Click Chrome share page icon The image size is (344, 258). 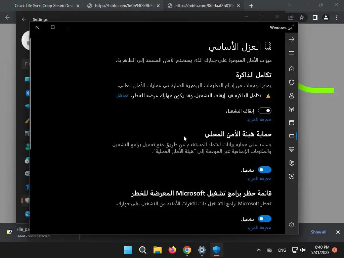(291, 17)
